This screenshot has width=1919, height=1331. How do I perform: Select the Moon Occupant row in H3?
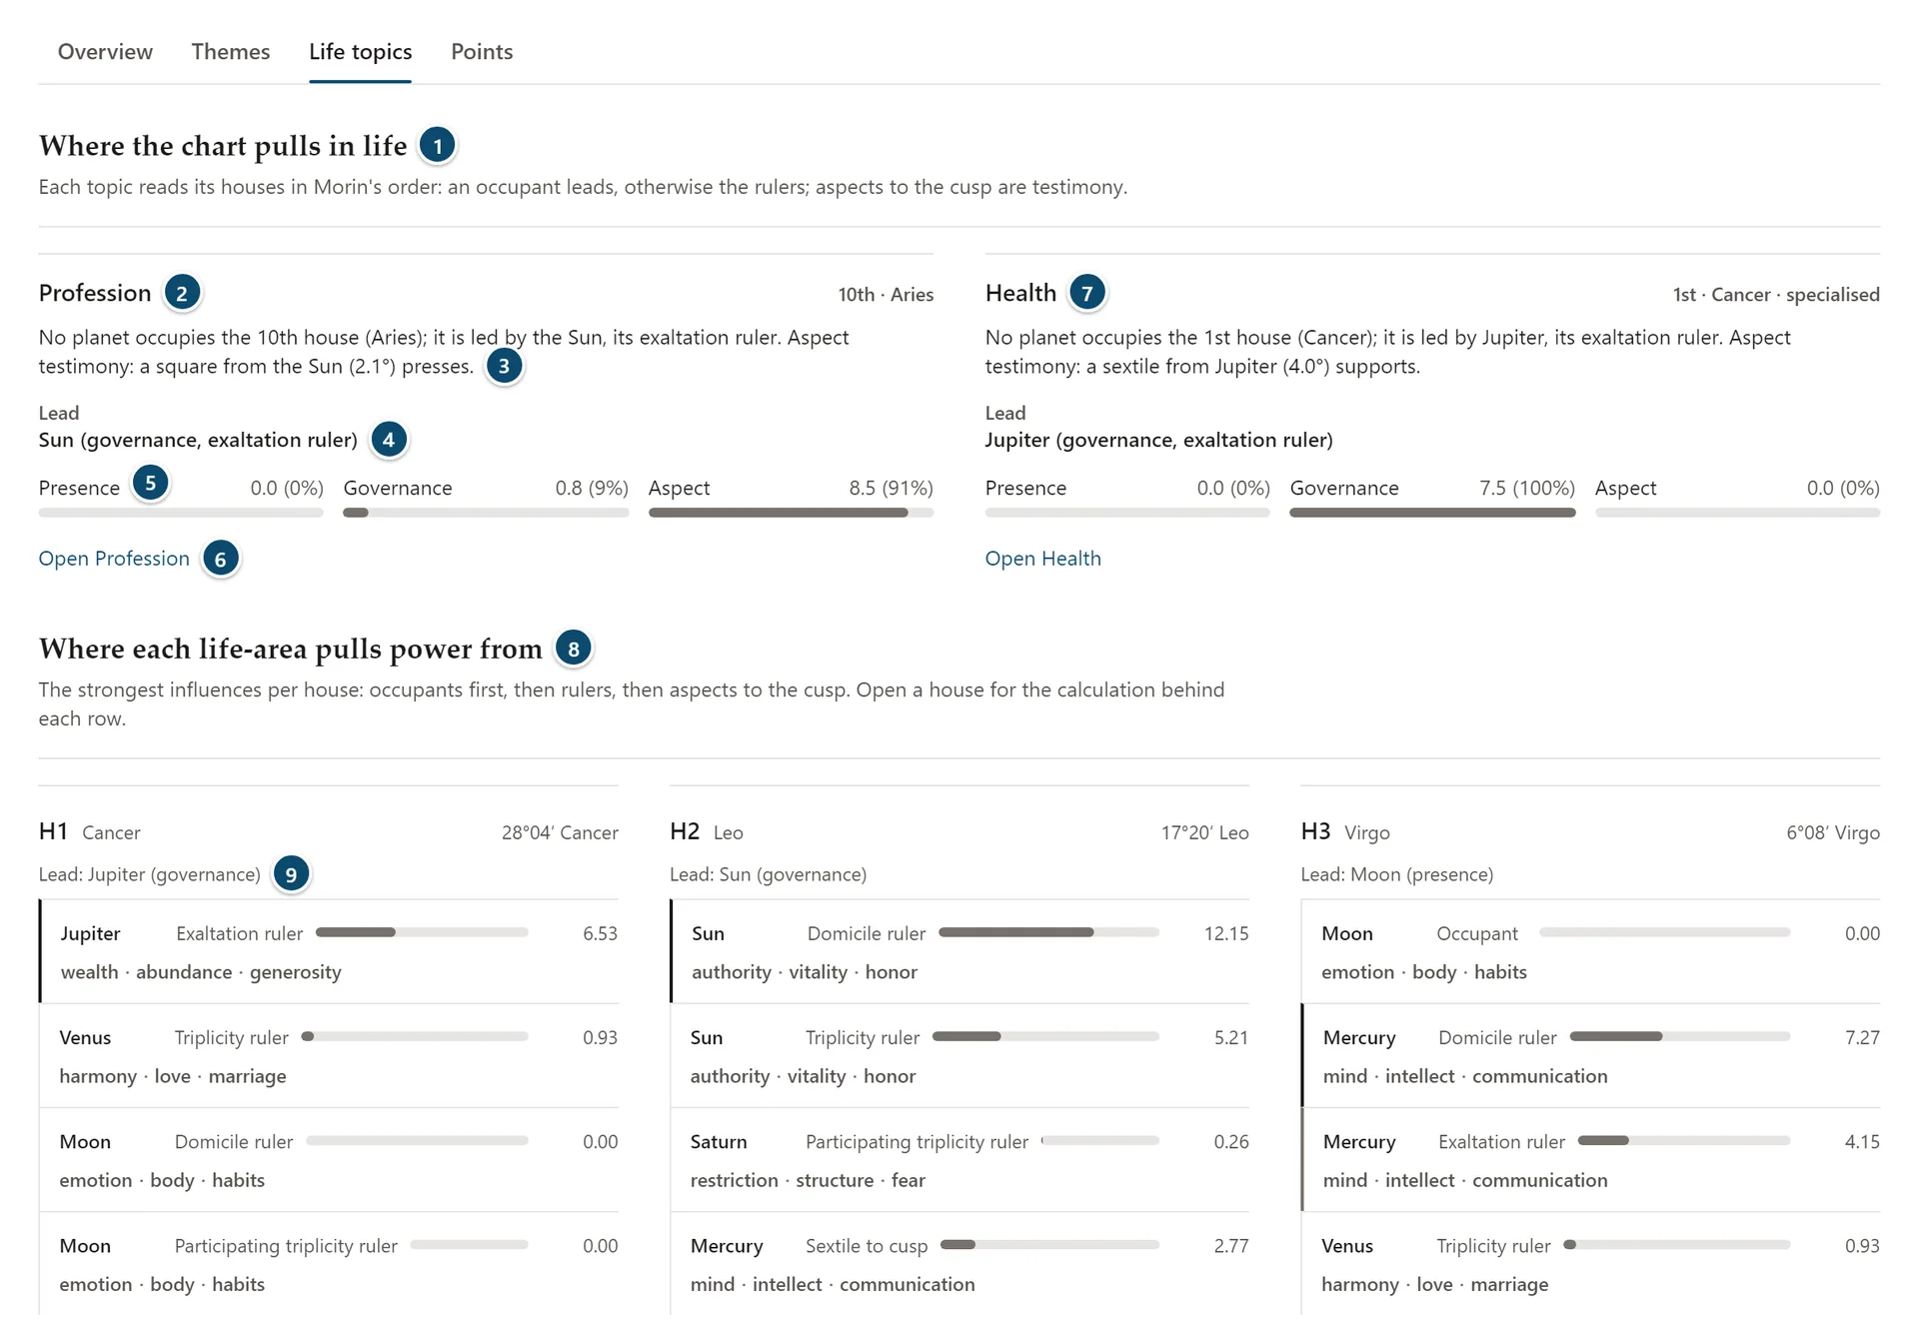[1591, 952]
